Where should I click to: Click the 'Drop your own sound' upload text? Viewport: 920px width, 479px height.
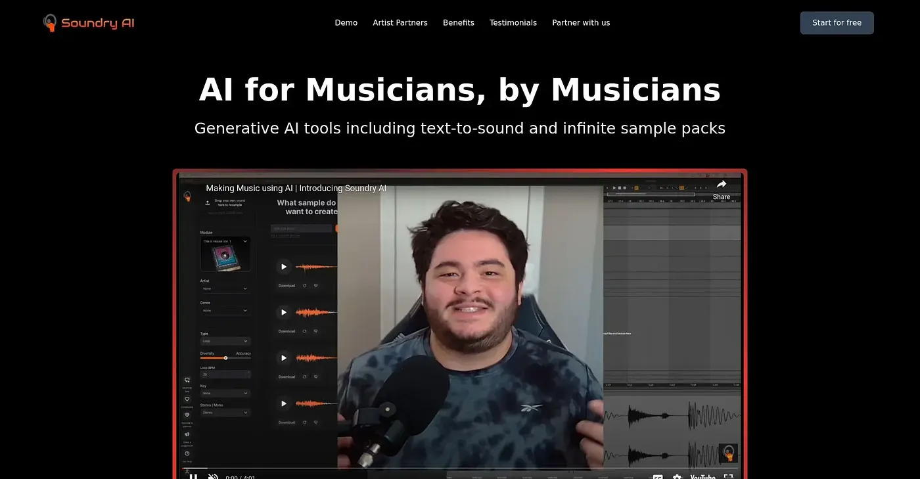click(229, 202)
